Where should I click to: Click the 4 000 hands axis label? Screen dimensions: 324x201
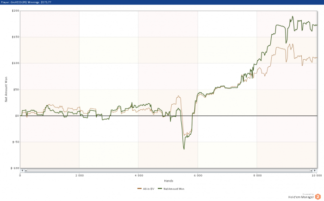pos(139,176)
